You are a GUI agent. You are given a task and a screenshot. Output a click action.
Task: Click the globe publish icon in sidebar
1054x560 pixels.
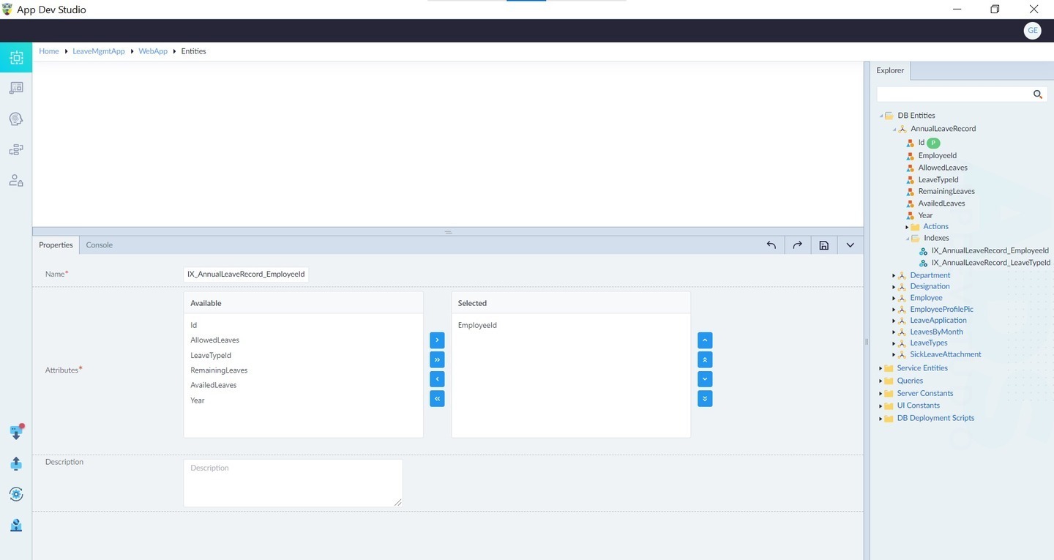pyautogui.click(x=16, y=525)
